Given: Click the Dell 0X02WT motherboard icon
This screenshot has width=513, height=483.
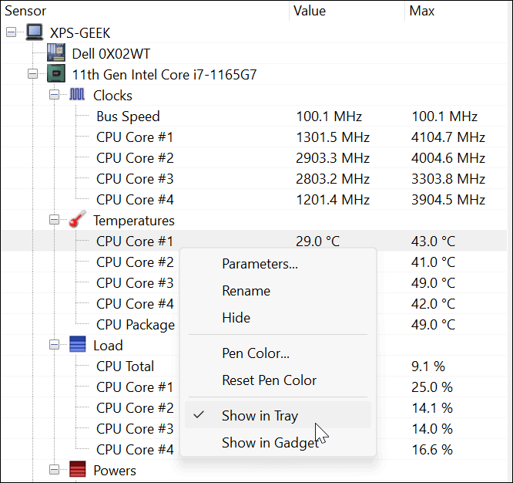Looking at the screenshot, I should tap(55, 54).
